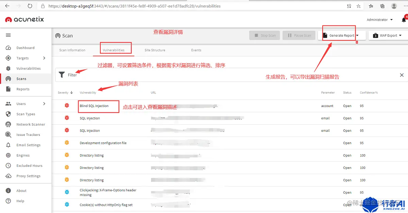The width and height of the screenshot is (408, 213).
Task: Click the Network Scanner icon
Action: point(8,124)
